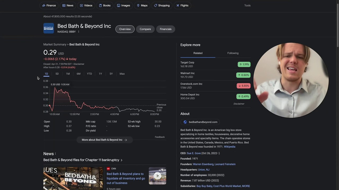The height and width of the screenshot is (190, 339).
Task: Open the three-dot menu beside NASDAQ: BBBY
Action: click(79, 32)
